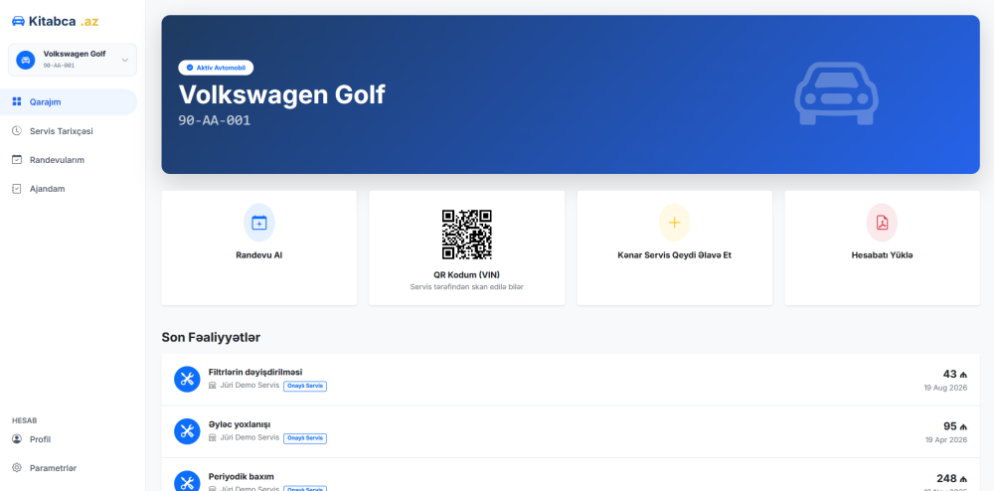The width and height of the screenshot is (994, 491).
Task: Click the Ajandam checklist icon
Action: 17,189
